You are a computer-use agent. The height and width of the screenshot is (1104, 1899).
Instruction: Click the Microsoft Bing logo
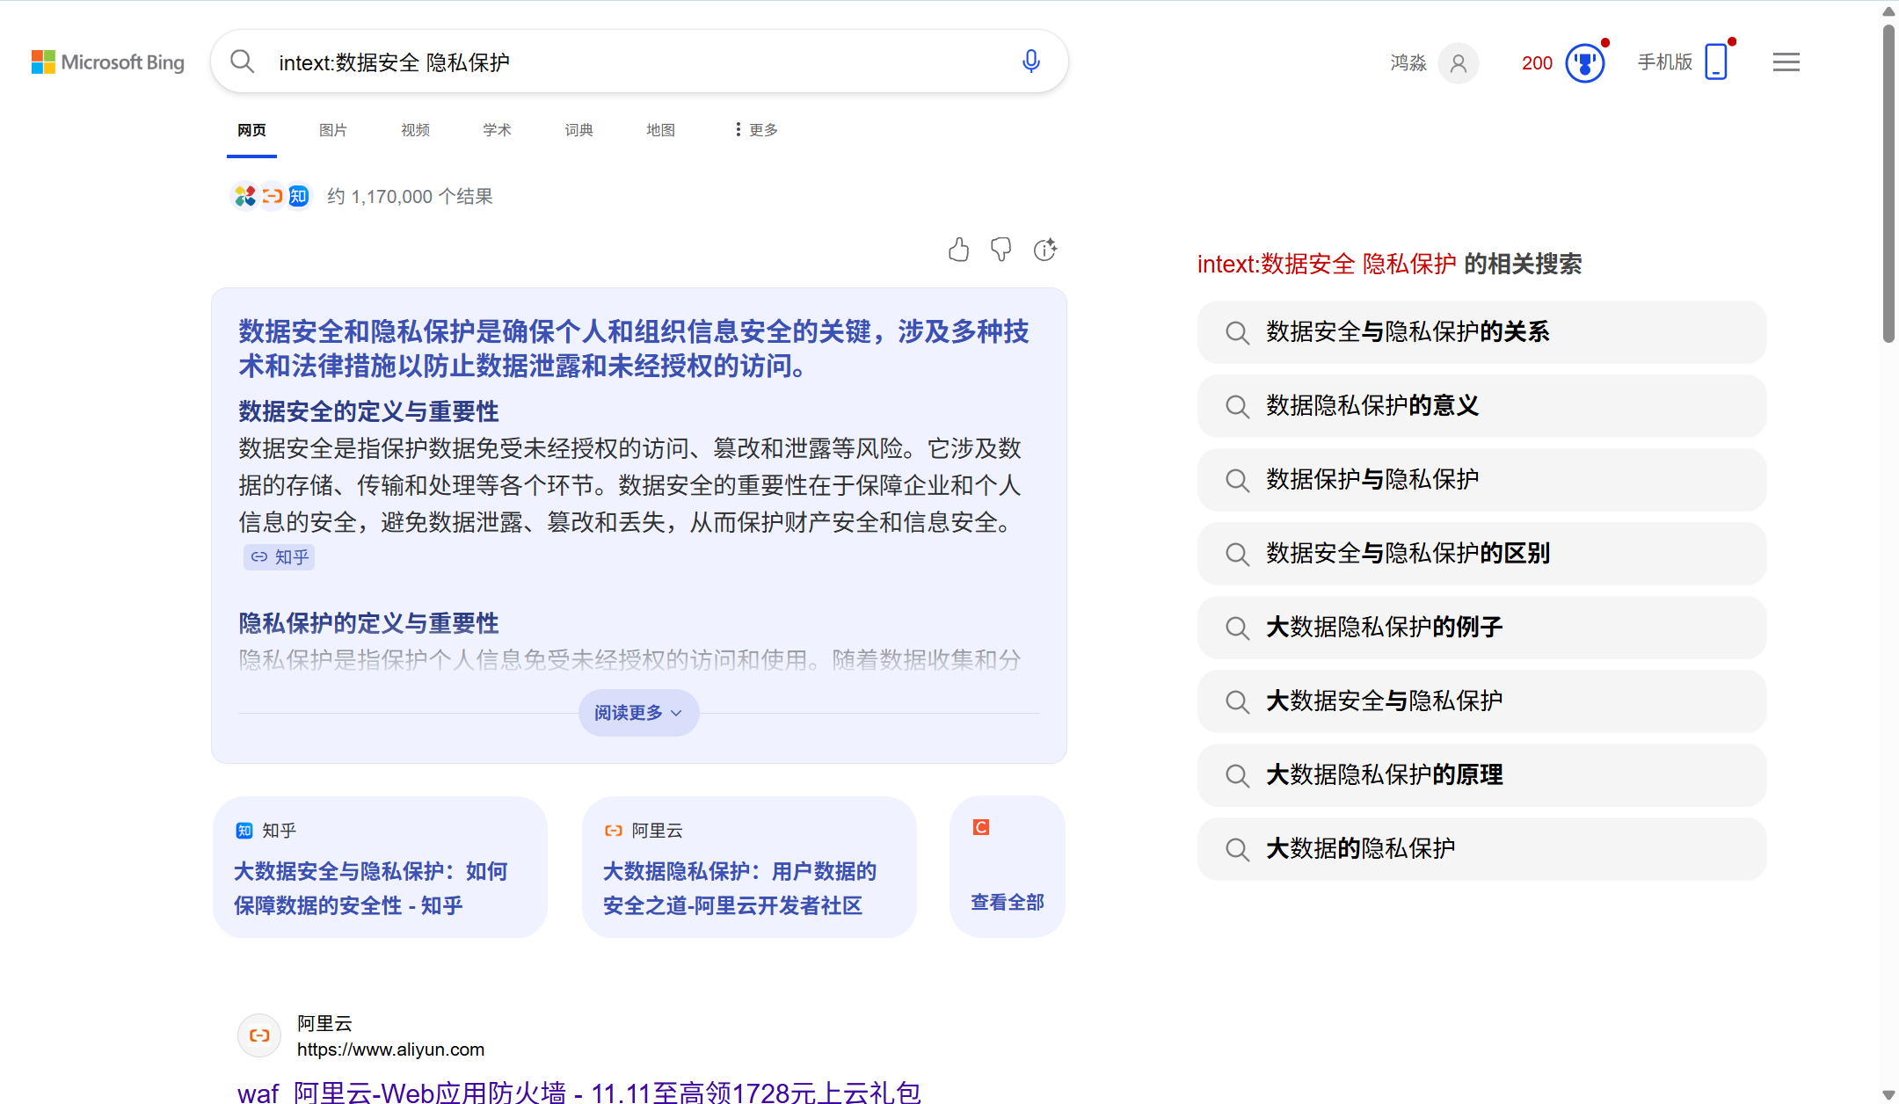click(x=107, y=62)
